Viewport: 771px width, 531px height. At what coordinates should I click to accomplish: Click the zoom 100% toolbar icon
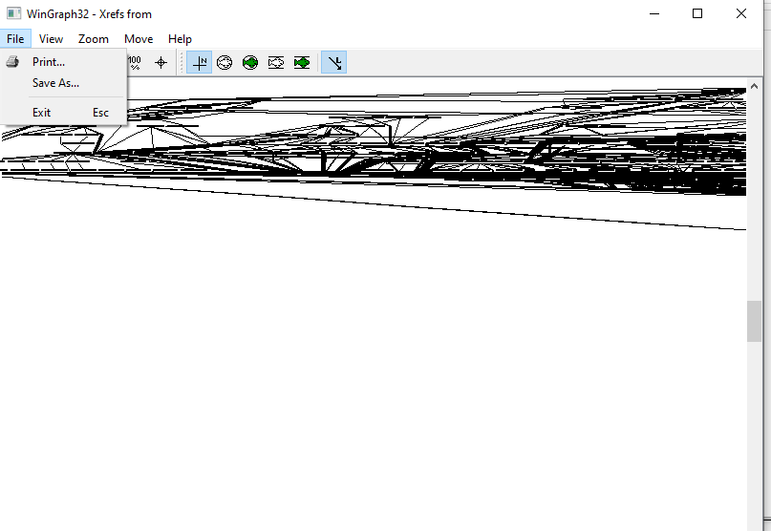click(135, 62)
